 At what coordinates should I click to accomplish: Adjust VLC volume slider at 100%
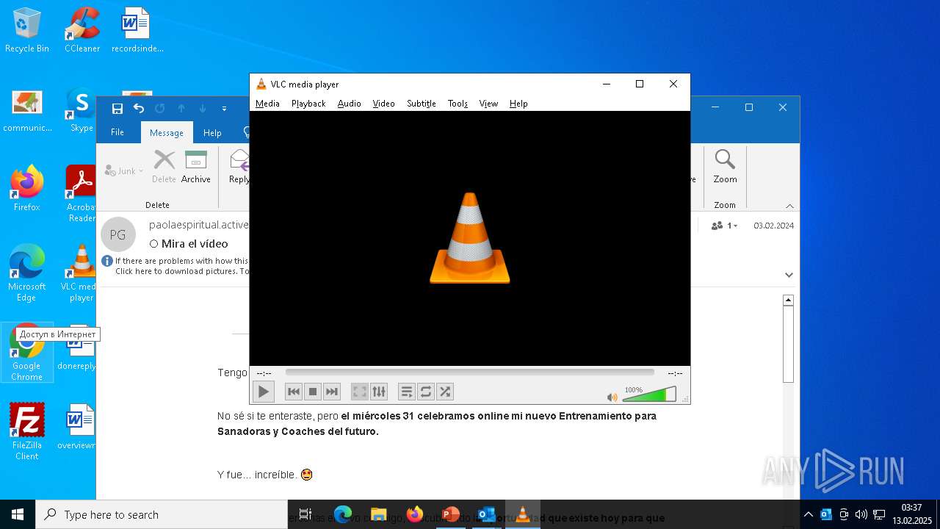coord(649,395)
